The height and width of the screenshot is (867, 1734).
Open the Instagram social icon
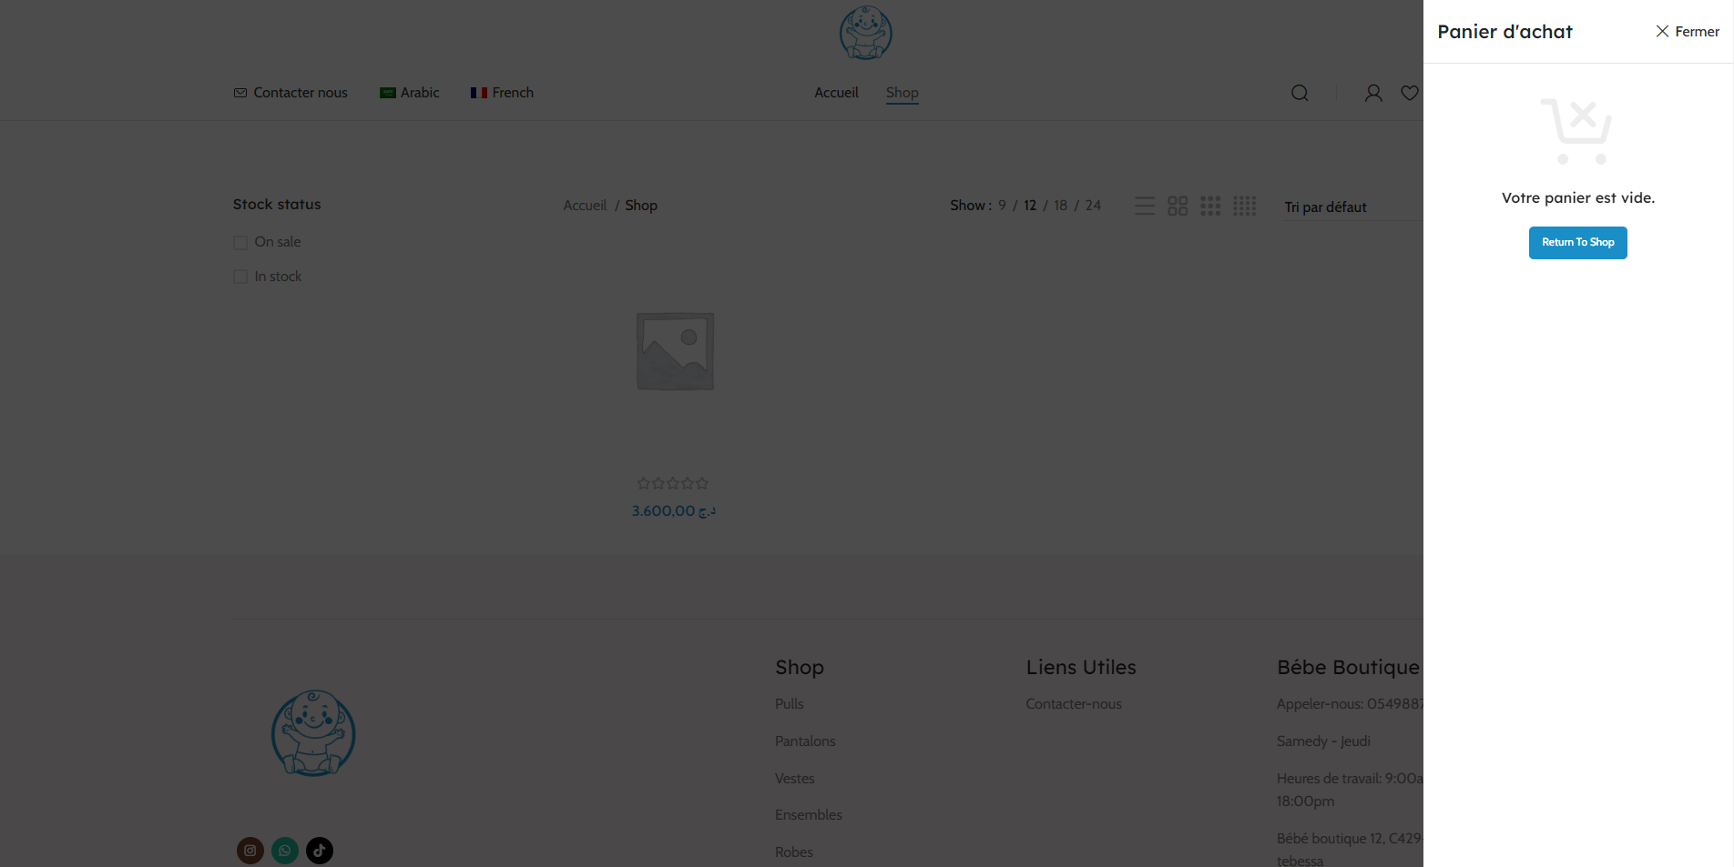[250, 851]
